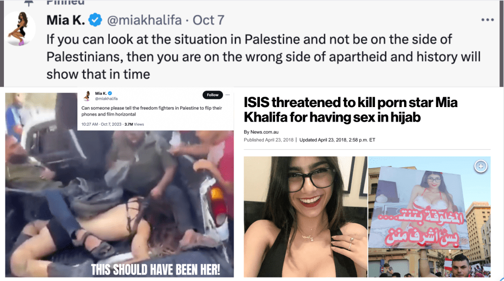The width and height of the screenshot is (504, 281).
Task: Click the blue verified badge beside Mia K.
Action: click(95, 20)
